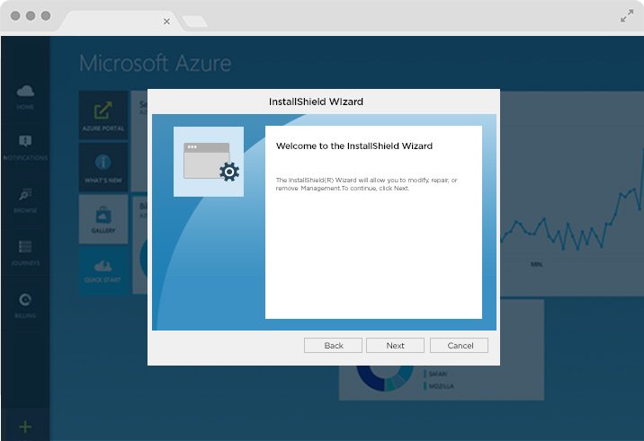Click the InstallShield Wizard dialog title
644x441 pixels.
[x=316, y=101]
